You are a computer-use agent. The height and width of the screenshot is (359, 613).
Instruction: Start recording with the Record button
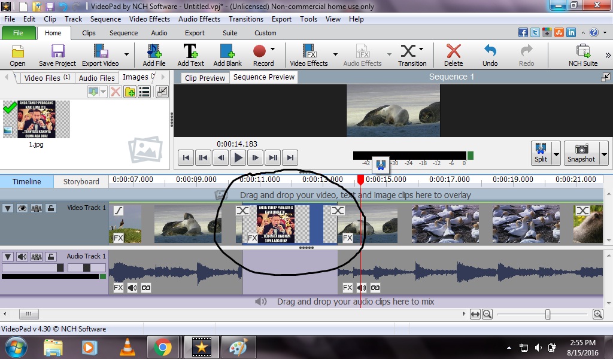point(263,56)
